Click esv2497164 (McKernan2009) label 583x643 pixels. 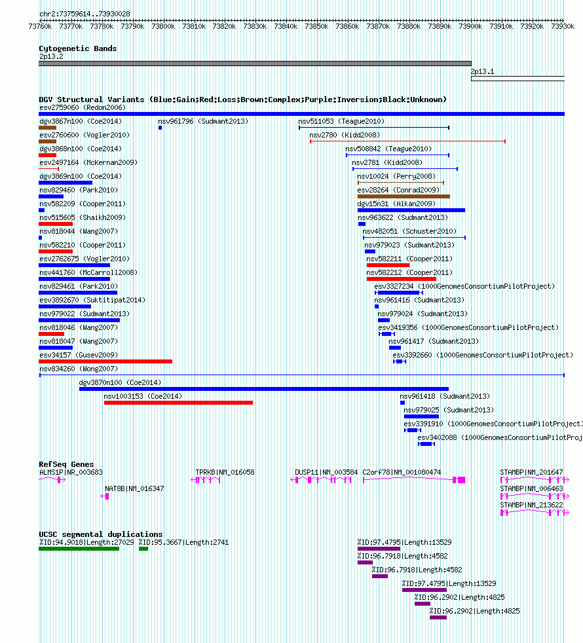88,162
